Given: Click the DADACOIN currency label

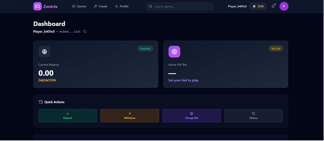Looking at the screenshot, I should [47, 80].
